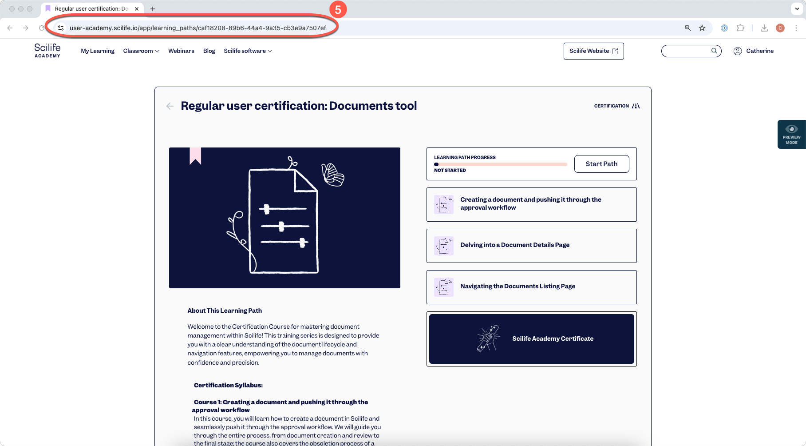This screenshot has width=806, height=446.
Task: Click the LEARNING PATH PROGRESS label
Action: point(465,157)
